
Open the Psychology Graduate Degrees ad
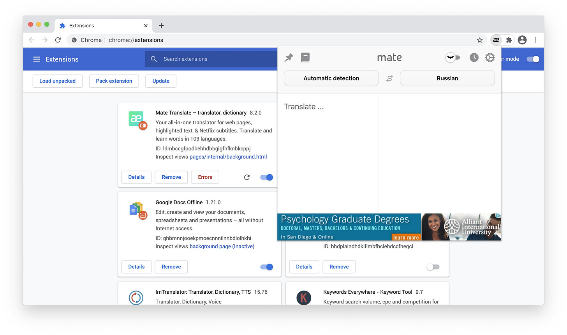[389, 227]
